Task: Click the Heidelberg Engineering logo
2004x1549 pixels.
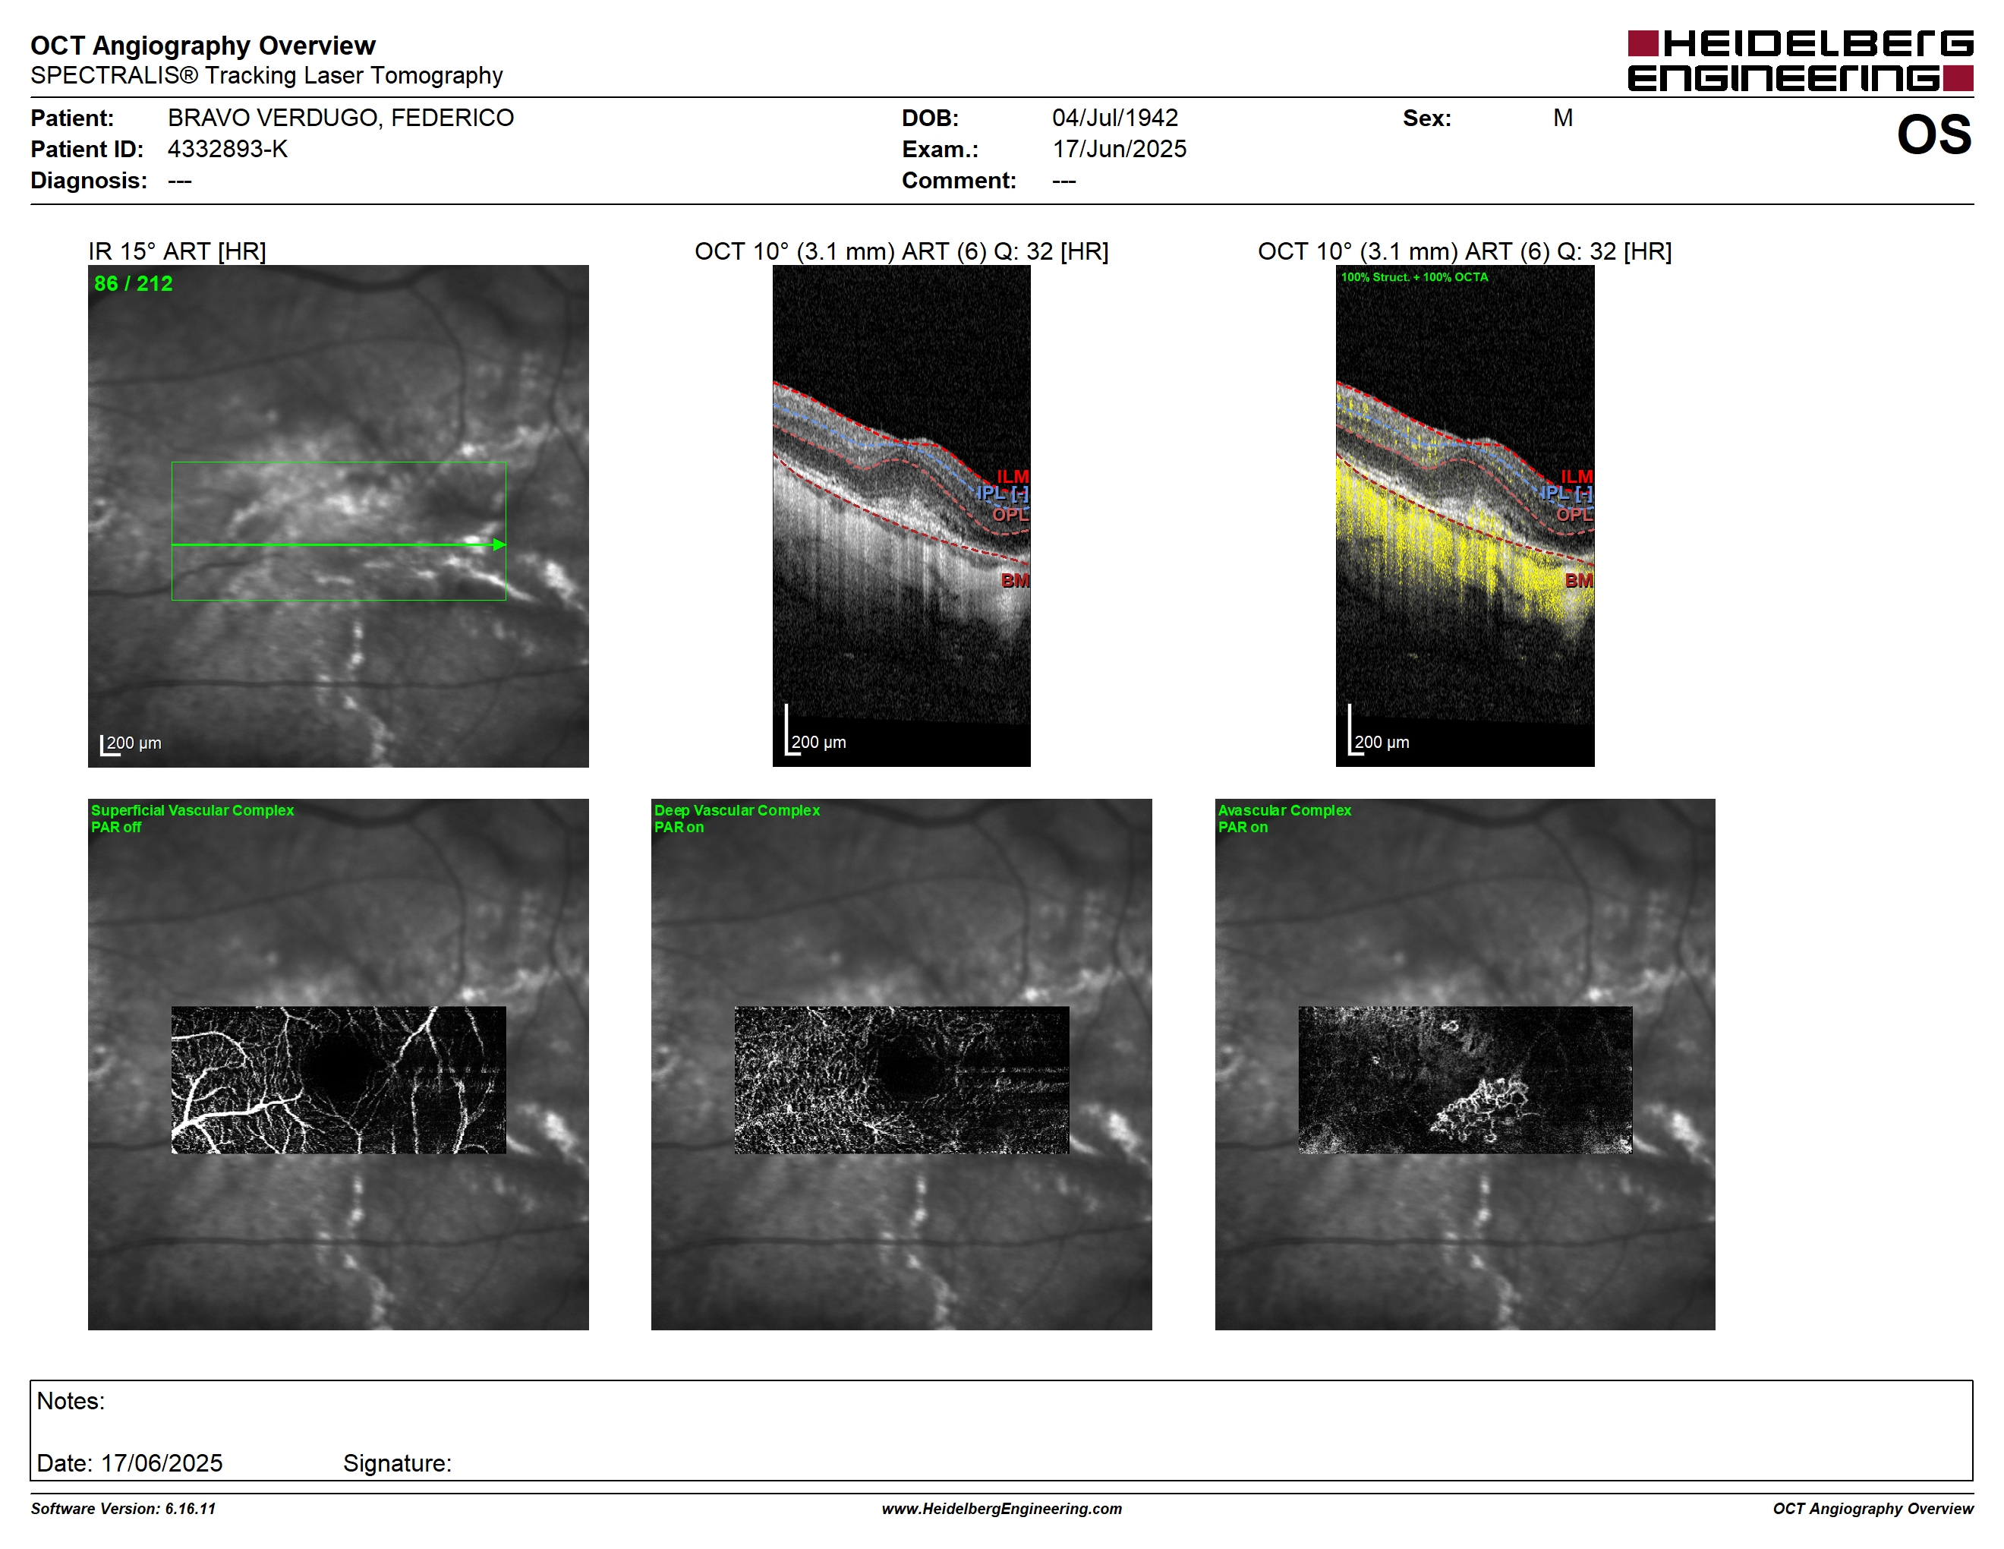Action: point(1801,61)
